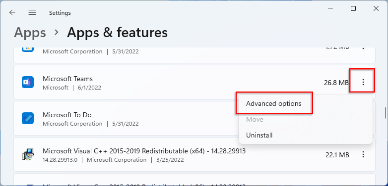Go to Apps in the breadcrumb
The width and height of the screenshot is (388, 186).
(30, 33)
